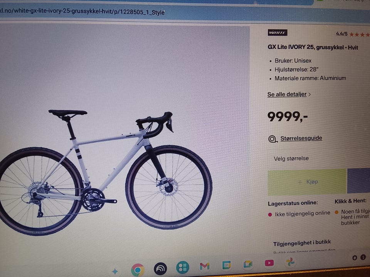Launch Gmail from the shelf

click(x=205, y=266)
